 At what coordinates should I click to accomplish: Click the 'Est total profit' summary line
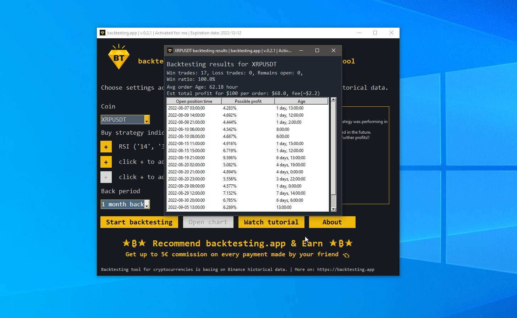pyautogui.click(x=243, y=93)
